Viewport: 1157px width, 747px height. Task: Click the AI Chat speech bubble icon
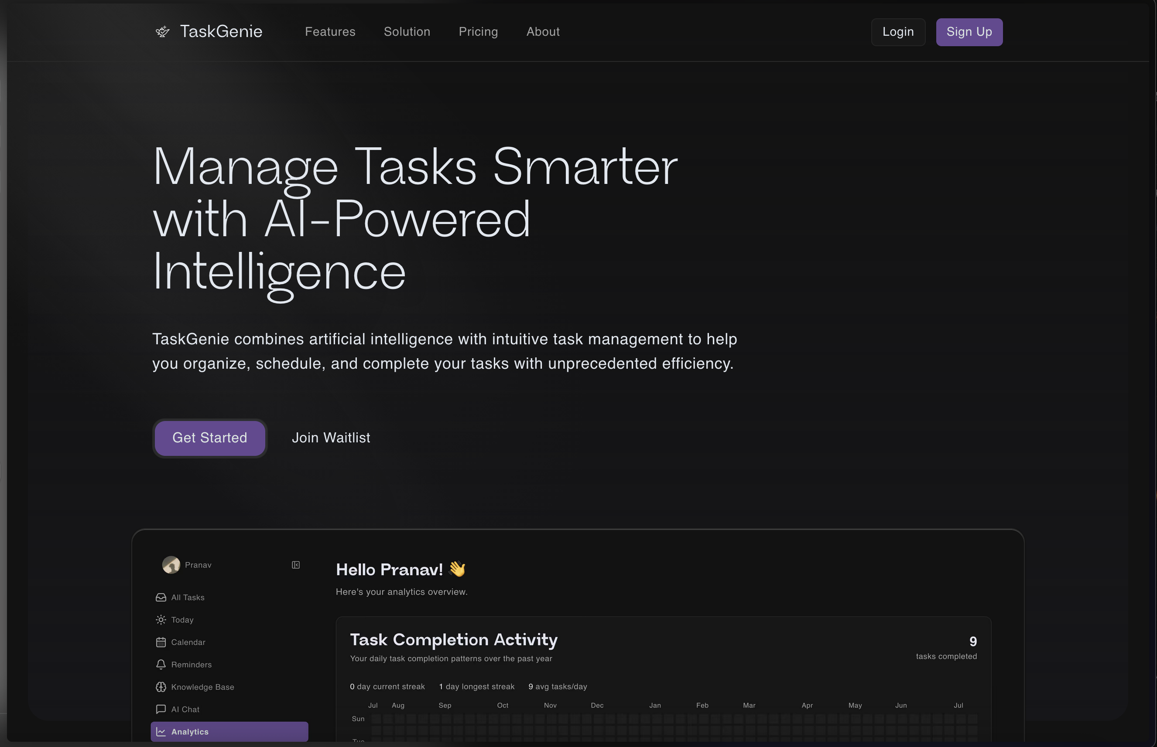tap(161, 709)
